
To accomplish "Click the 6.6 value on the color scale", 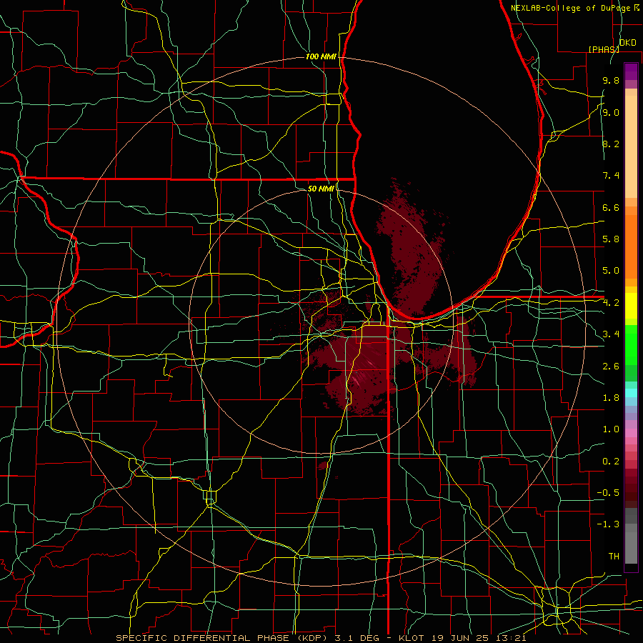I will 611,207.
